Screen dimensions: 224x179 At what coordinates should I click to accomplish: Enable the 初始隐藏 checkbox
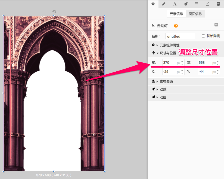[203, 36]
